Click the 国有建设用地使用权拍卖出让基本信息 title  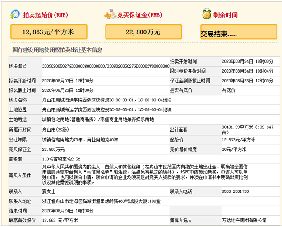(x=57, y=50)
